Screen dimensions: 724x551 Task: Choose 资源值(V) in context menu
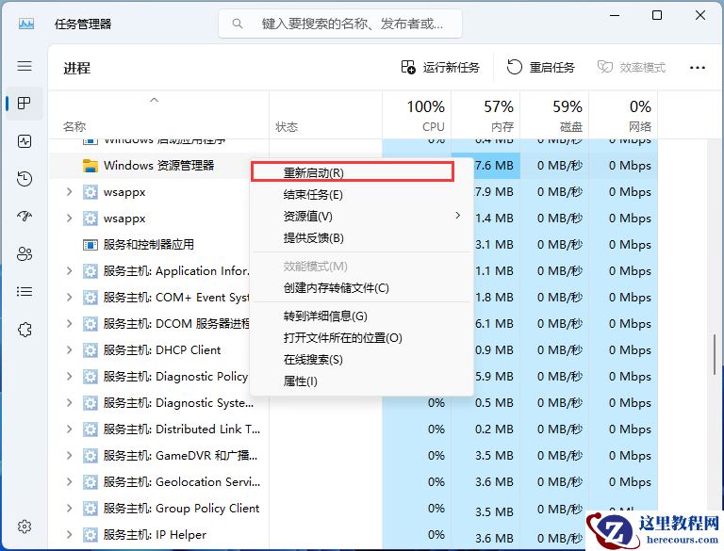pos(362,216)
